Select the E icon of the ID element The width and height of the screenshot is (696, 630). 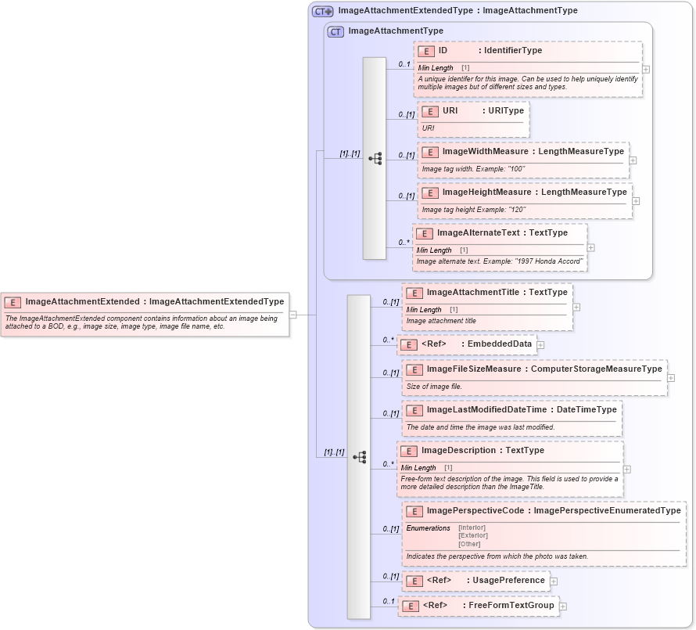(427, 51)
